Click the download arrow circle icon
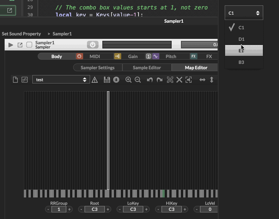This screenshot has height=219, width=279. [x=116, y=80]
